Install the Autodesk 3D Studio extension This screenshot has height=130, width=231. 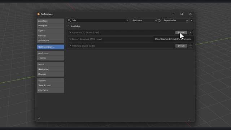coord(181,32)
